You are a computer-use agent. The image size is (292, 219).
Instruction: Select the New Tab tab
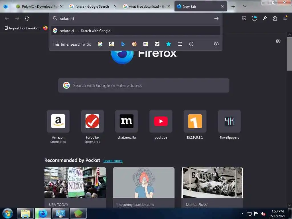point(200,7)
